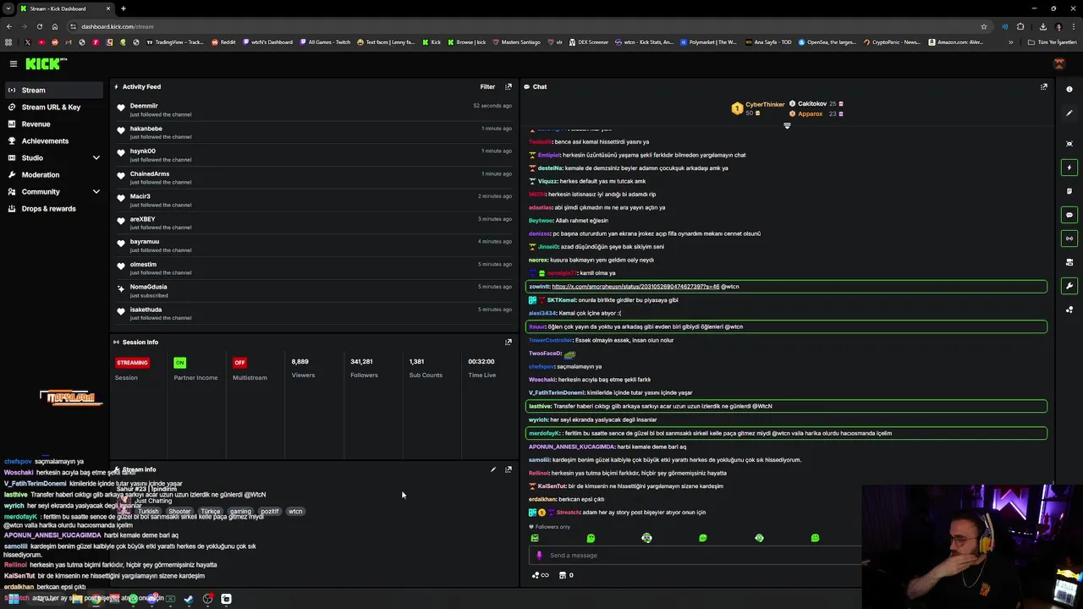
Task: Click username CyberThinker in top gifters
Action: [x=765, y=105]
